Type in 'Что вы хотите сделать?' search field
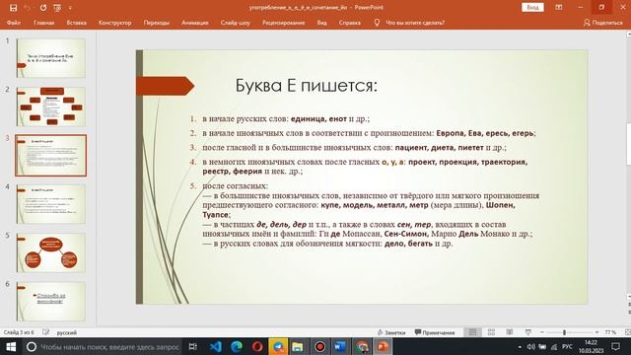 (x=415, y=23)
